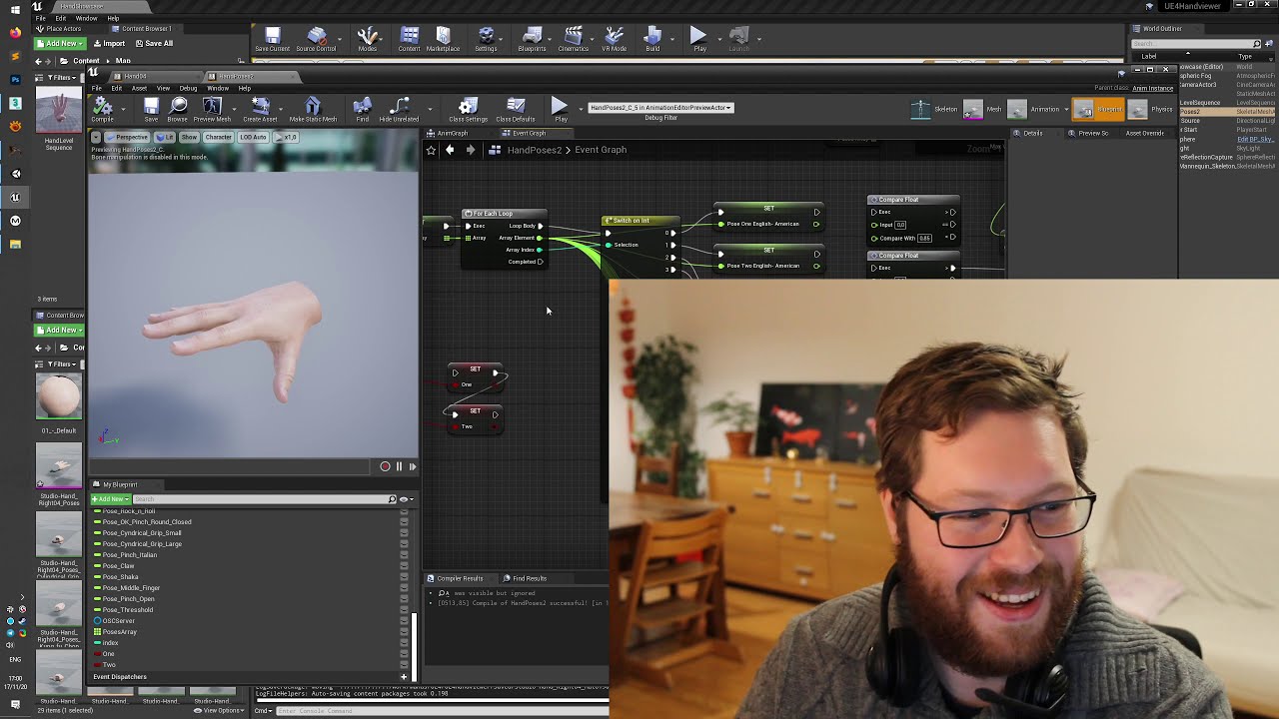Open the Marketplace icon
This screenshot has width=1279, height=719.
click(x=443, y=39)
